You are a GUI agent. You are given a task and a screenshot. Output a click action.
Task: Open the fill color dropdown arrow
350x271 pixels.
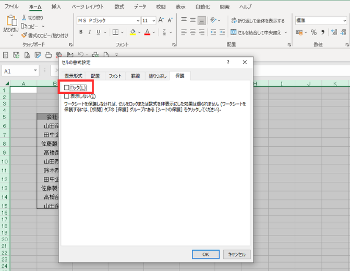point(139,32)
